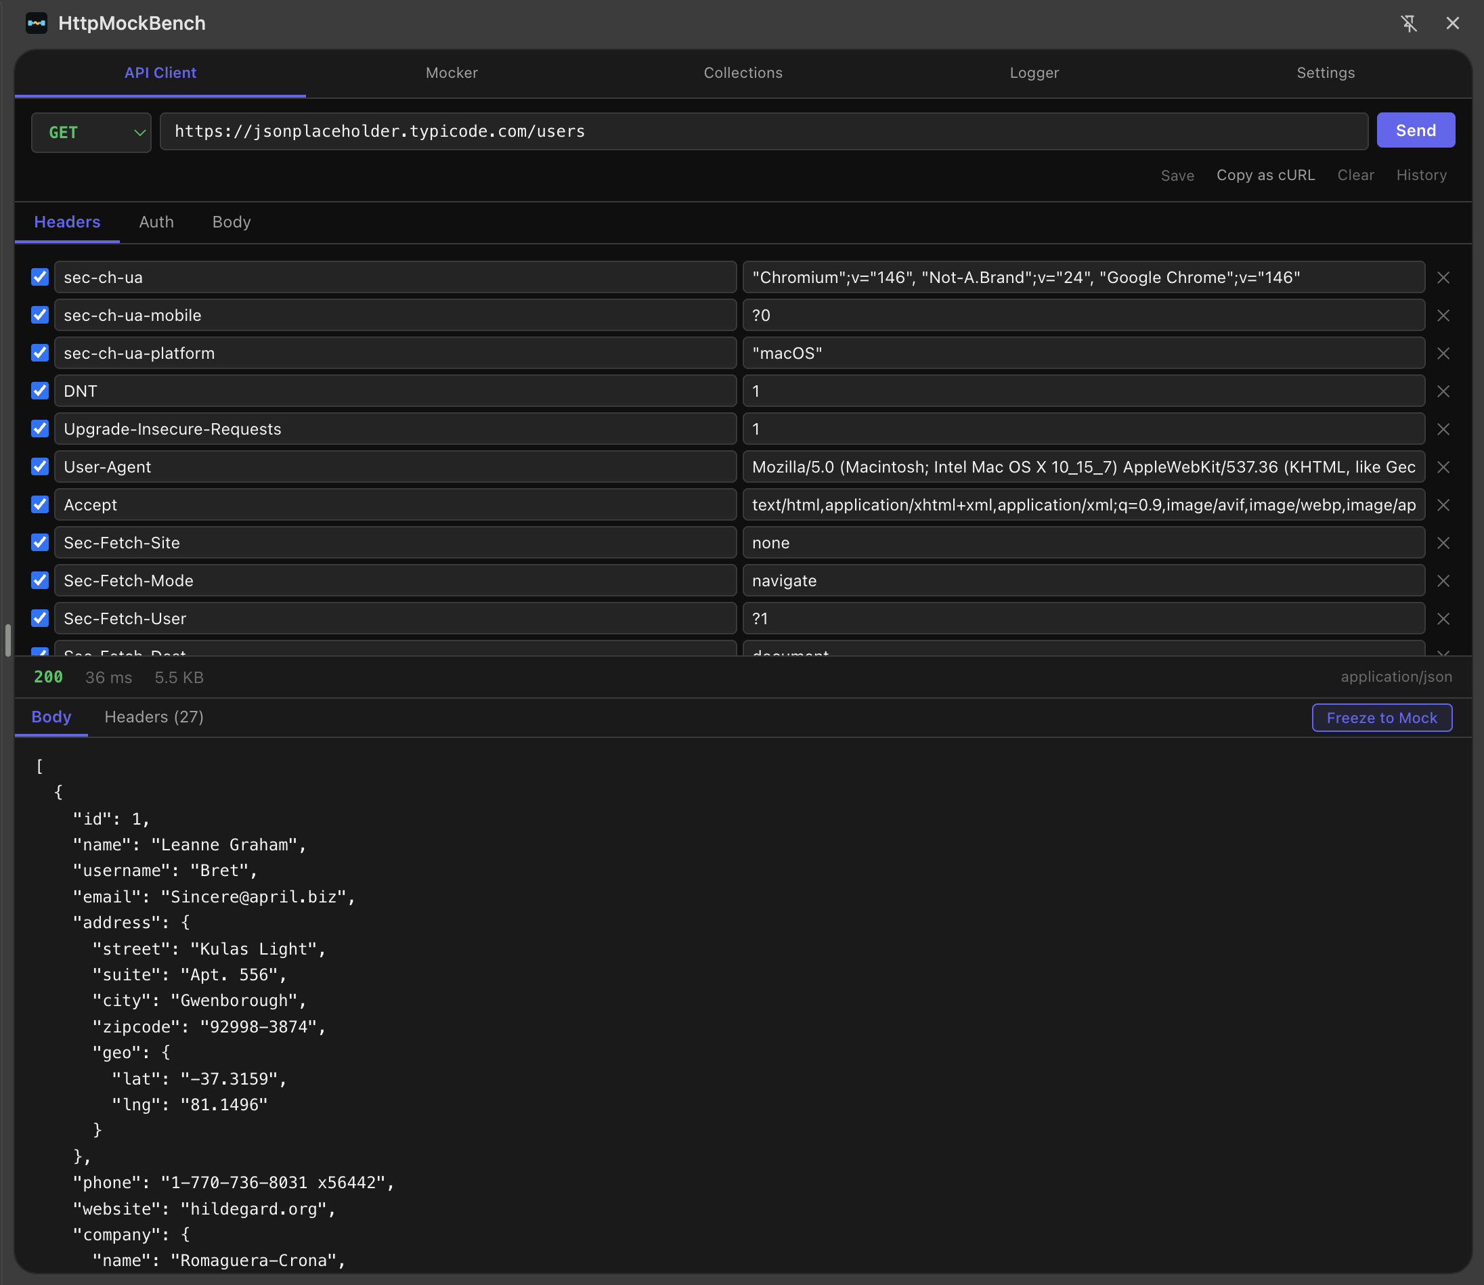This screenshot has height=1285, width=1484.
Task: Remove the sec-ch-ua header row
Action: tap(1443, 278)
